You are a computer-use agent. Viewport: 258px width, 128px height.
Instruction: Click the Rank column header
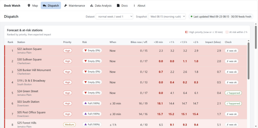(x=10, y=42)
